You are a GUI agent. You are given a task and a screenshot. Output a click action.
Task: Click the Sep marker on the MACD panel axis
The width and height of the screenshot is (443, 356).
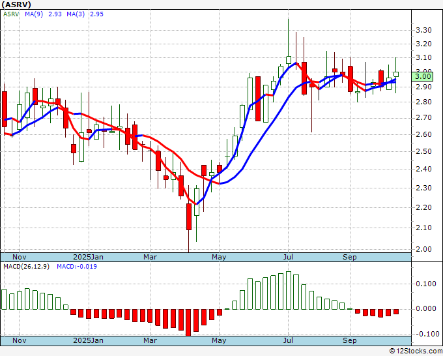coord(350,340)
